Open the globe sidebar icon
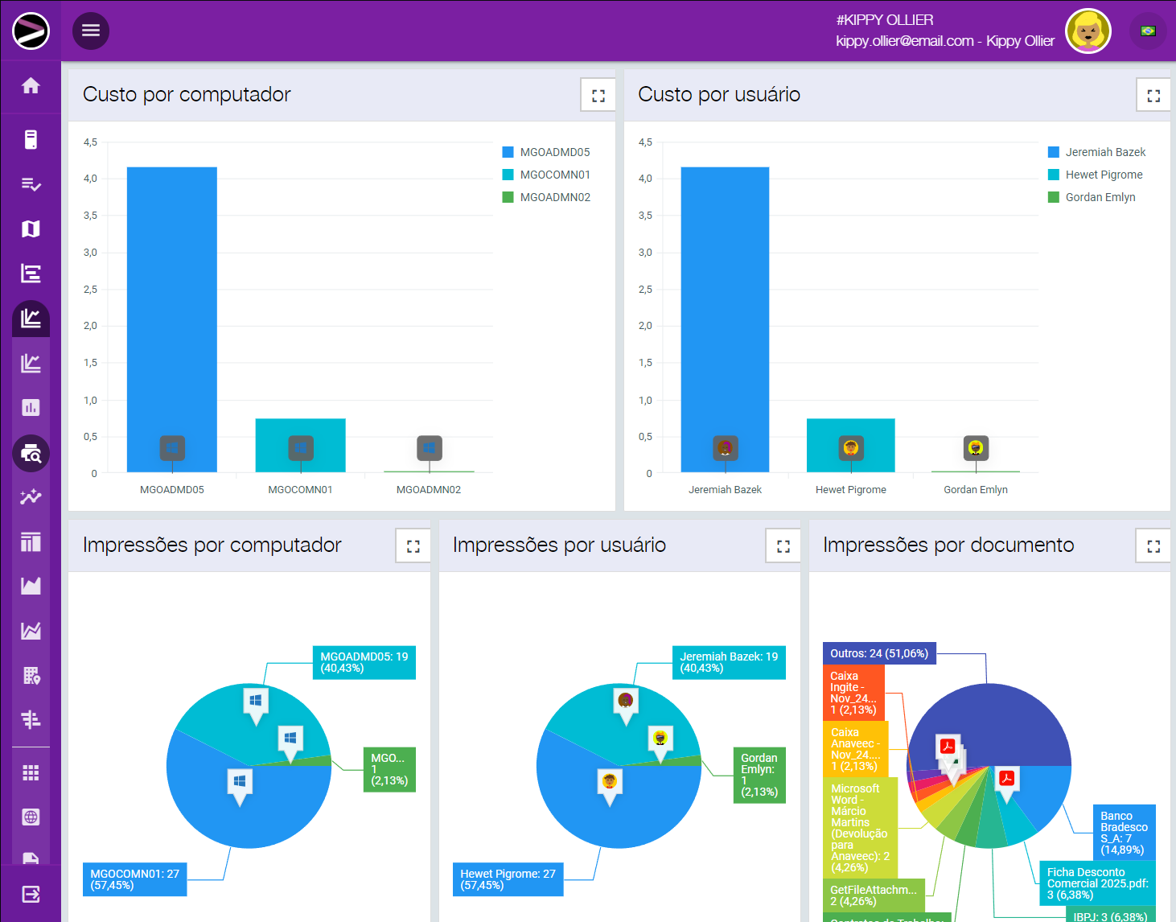 [31, 817]
